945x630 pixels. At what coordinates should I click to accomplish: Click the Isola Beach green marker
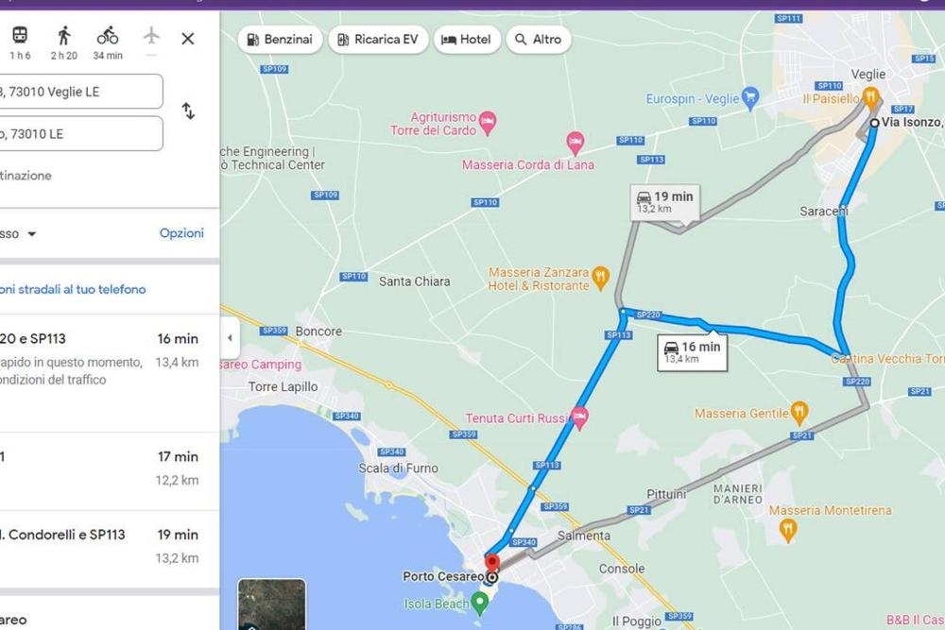(x=480, y=602)
